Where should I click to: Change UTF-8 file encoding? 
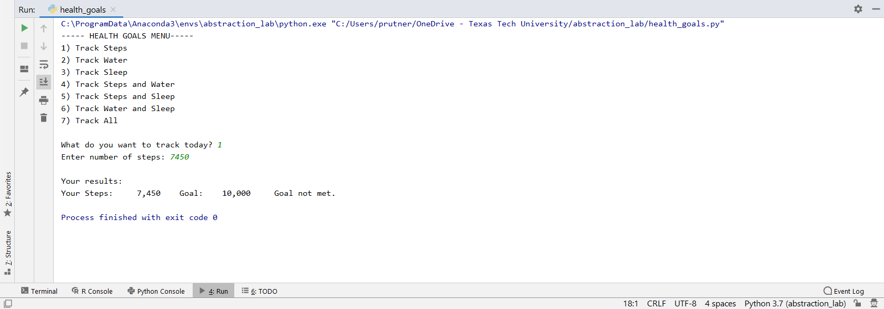(686, 304)
